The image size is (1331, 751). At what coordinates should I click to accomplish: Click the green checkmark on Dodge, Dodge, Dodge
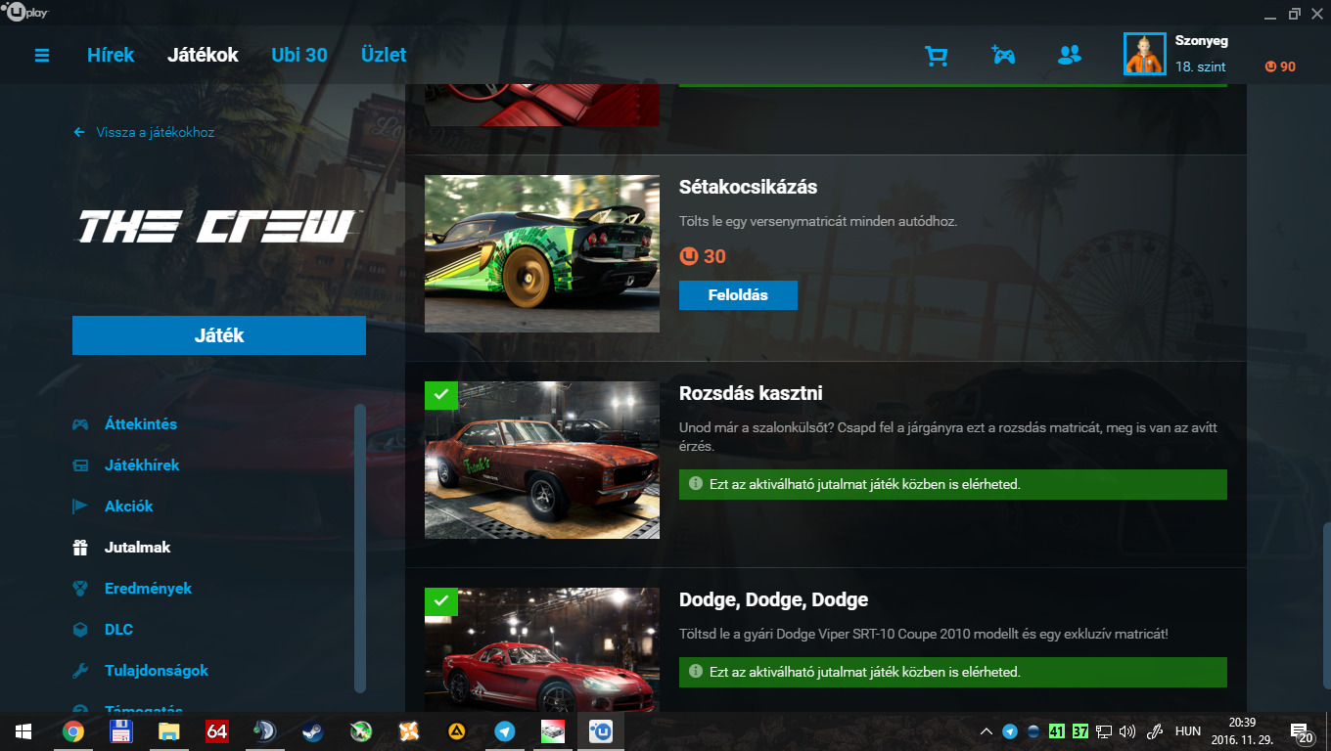point(441,600)
